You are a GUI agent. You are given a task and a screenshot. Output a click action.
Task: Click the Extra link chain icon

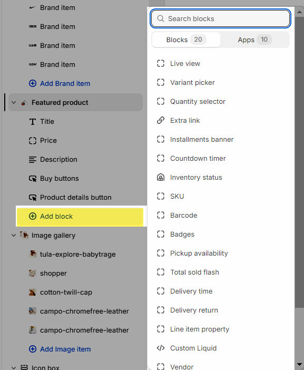pos(161,120)
